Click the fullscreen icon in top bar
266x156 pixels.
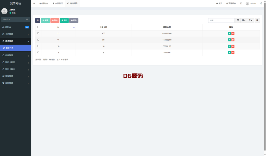coord(241,3)
